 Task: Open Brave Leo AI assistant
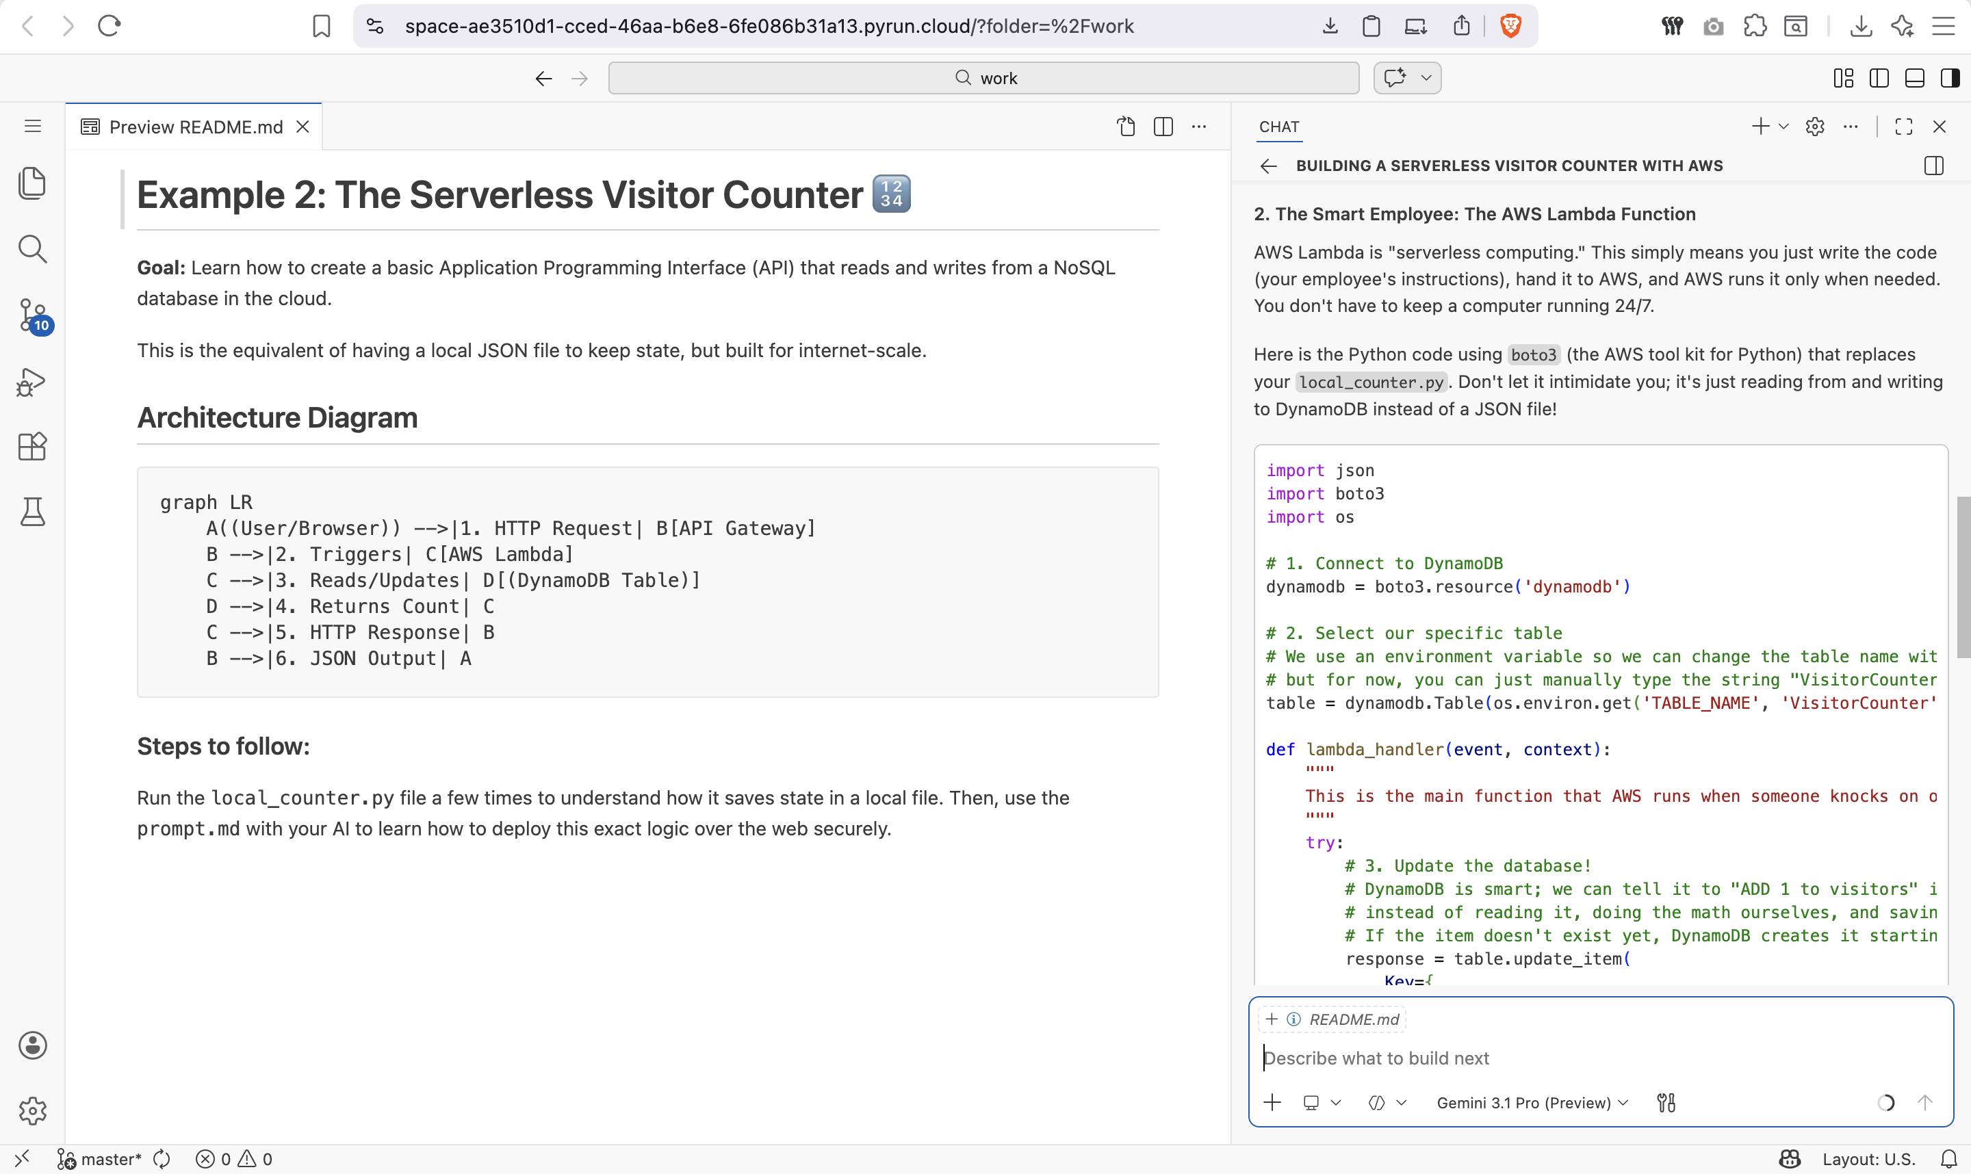[1902, 26]
